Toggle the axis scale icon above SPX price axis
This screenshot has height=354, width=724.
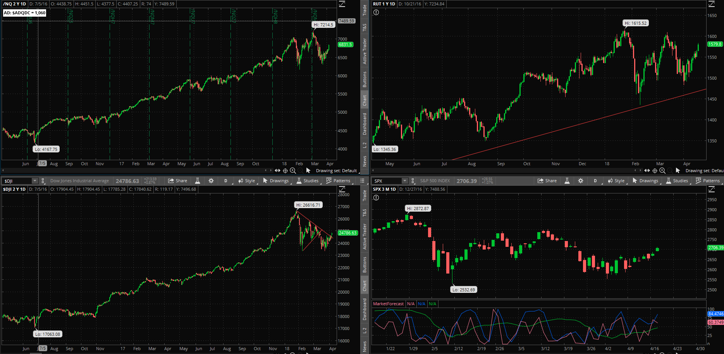(x=712, y=189)
